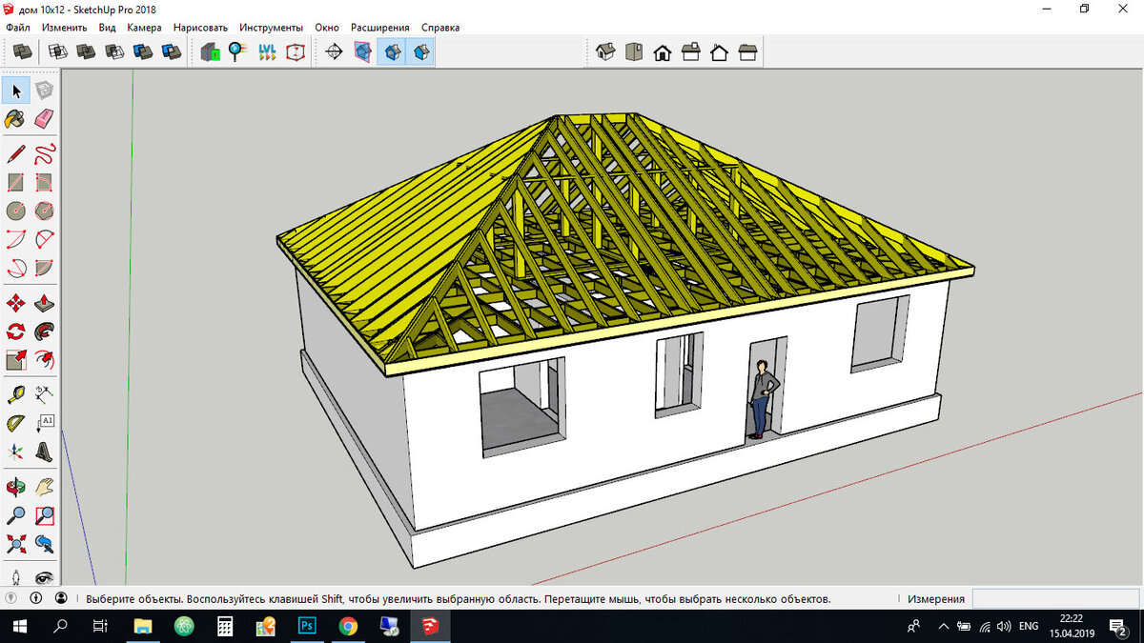
Task: Open the Windows Start menu
Action: [19, 627]
